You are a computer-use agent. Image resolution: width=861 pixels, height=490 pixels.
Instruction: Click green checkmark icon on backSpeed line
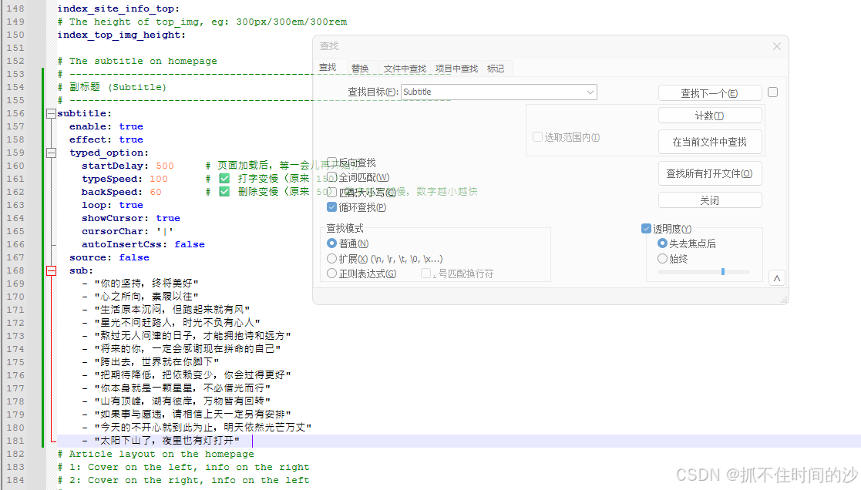[224, 192]
